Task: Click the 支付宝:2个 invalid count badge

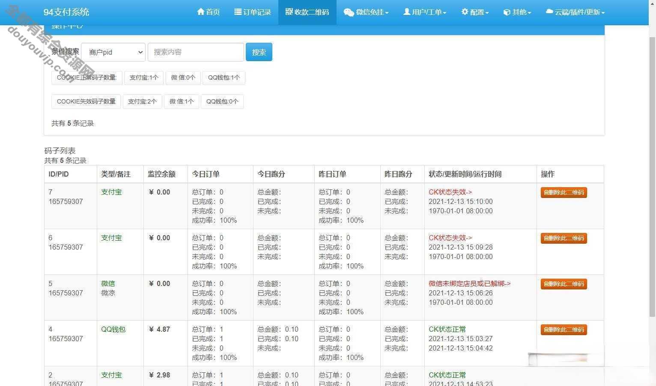Action: click(x=143, y=101)
